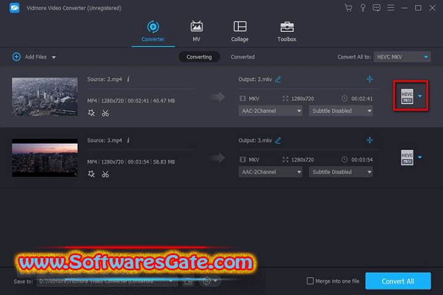Open AAC-2Channel audio dropdown for 3.mkv
Screen dimensions: 443x295
point(270,172)
